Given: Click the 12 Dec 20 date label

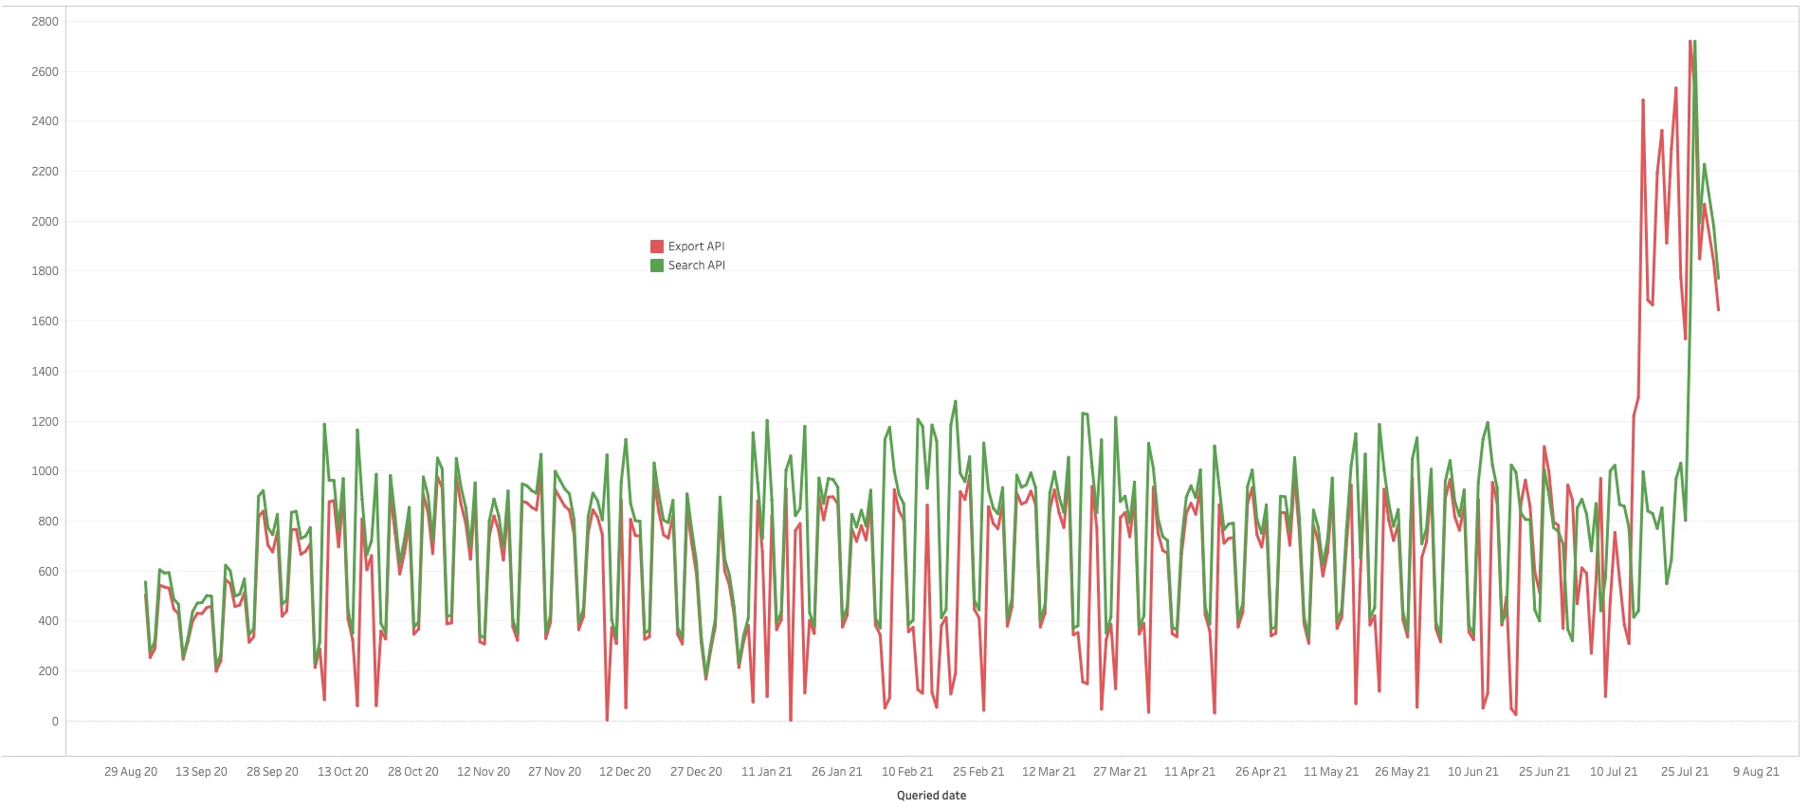Looking at the screenshot, I should 625,772.
